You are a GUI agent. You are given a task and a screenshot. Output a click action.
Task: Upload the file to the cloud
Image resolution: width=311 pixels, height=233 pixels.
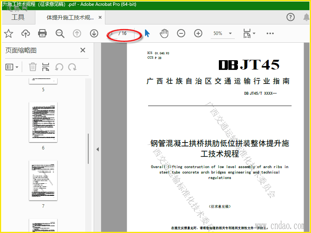coord(26,33)
